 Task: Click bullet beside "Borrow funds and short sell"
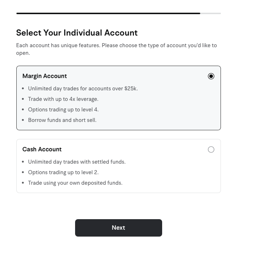(x=23, y=120)
